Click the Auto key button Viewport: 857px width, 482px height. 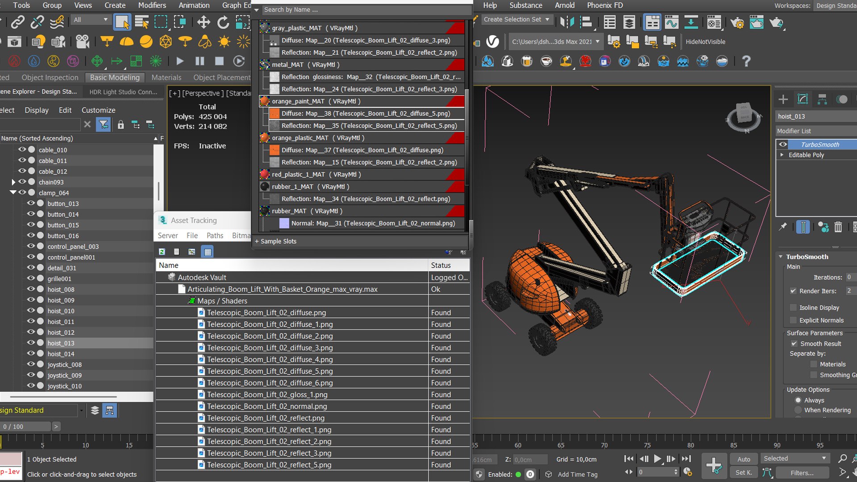tap(744, 459)
